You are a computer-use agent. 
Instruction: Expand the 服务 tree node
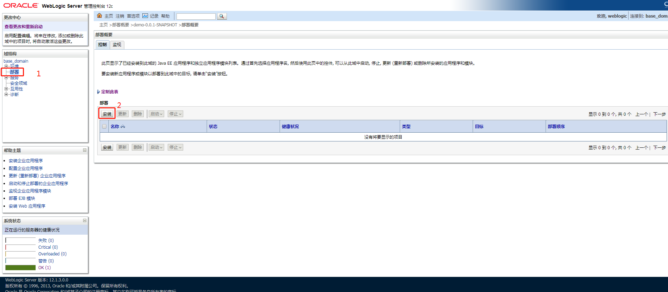[x=6, y=78]
